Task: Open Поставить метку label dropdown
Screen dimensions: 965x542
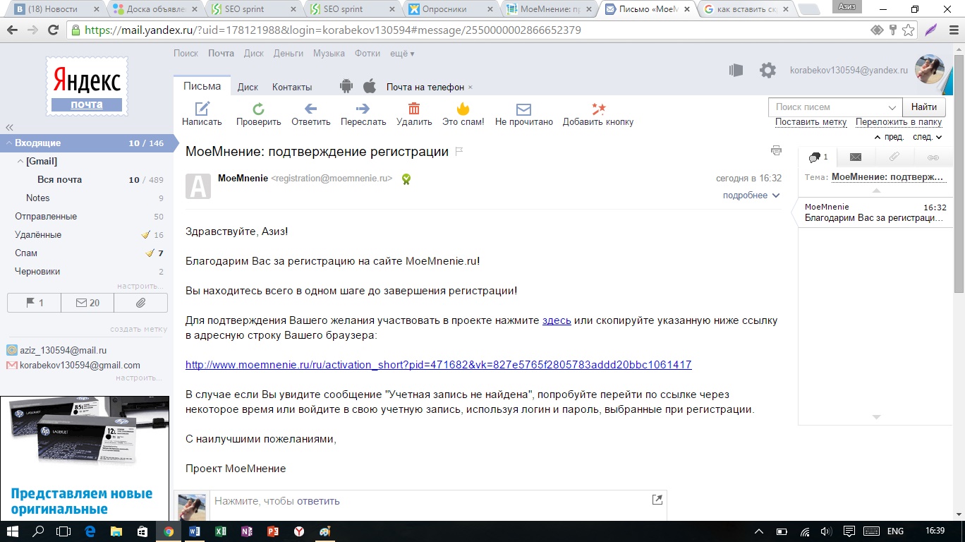Action: (x=811, y=122)
